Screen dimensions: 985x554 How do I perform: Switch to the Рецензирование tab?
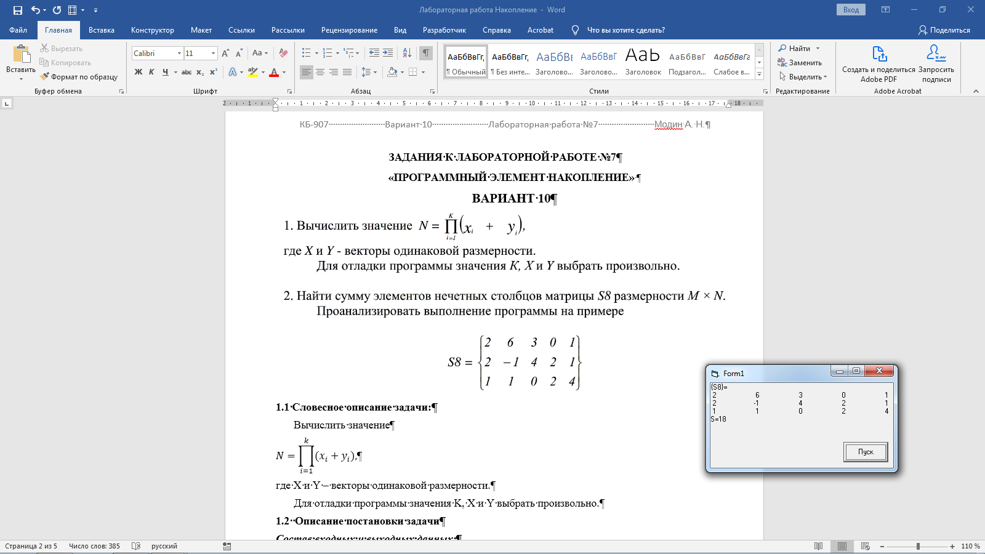(x=349, y=30)
